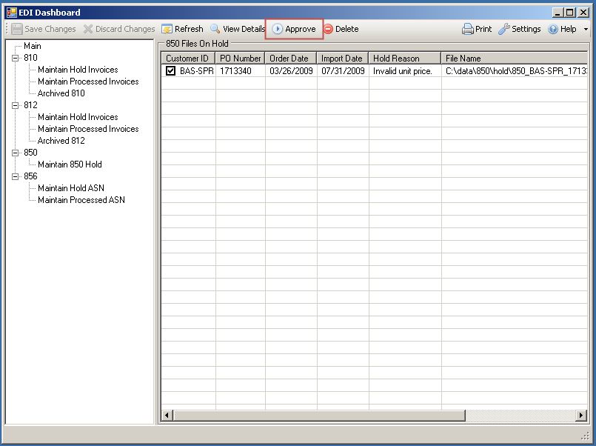Delete the selected hold file
Screen dimensions: 596x446
click(328, 29)
